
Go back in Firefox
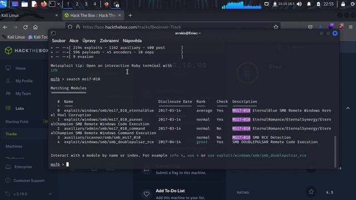(5, 27)
